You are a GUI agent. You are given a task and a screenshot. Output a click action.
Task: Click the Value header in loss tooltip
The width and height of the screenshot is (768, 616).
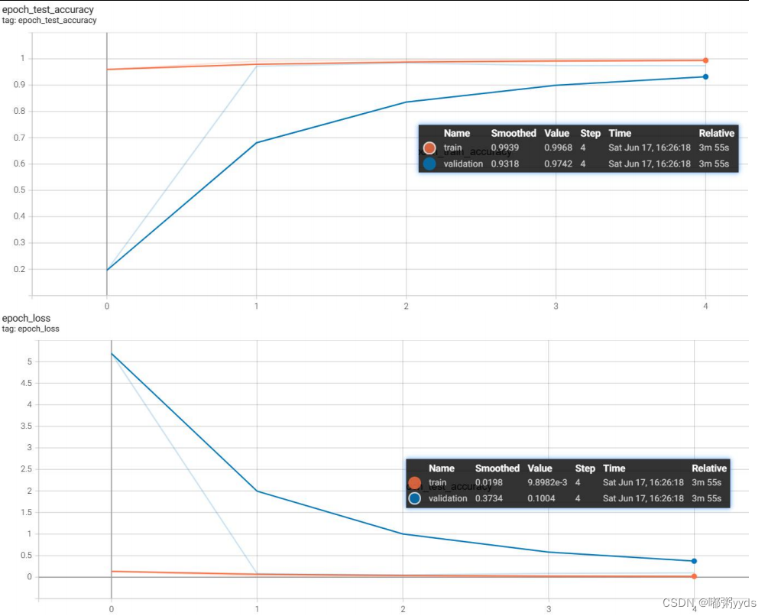(x=540, y=468)
